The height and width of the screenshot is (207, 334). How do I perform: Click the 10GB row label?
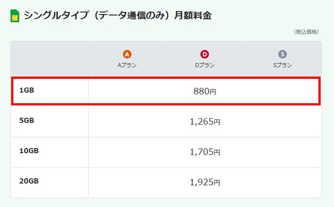pyautogui.click(x=29, y=151)
